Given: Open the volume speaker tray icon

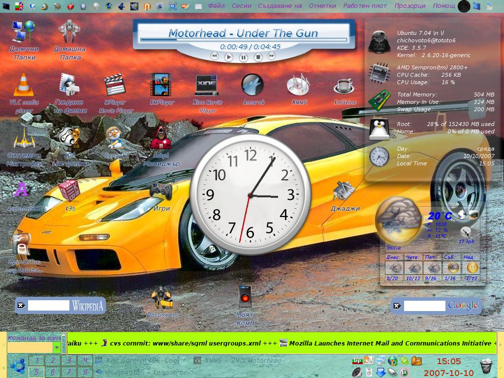Looking at the screenshot, I should [357, 372].
